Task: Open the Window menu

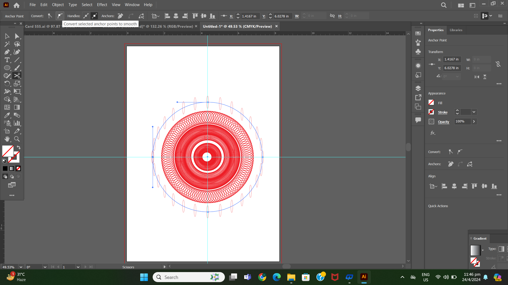Action: tap(132, 5)
